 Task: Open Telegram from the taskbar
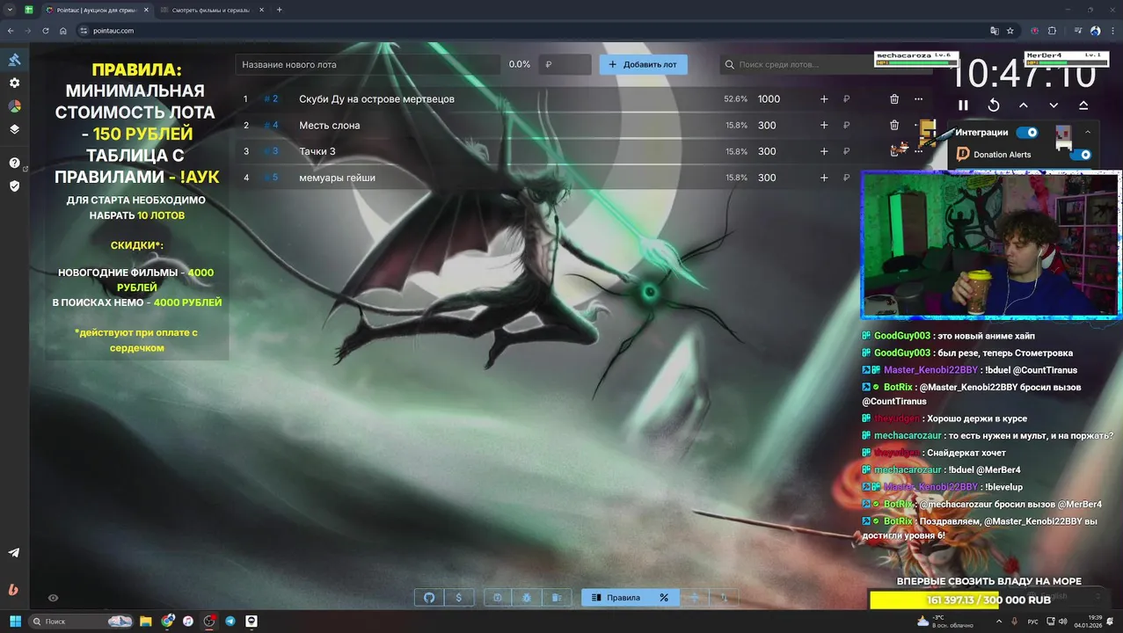pyautogui.click(x=230, y=621)
